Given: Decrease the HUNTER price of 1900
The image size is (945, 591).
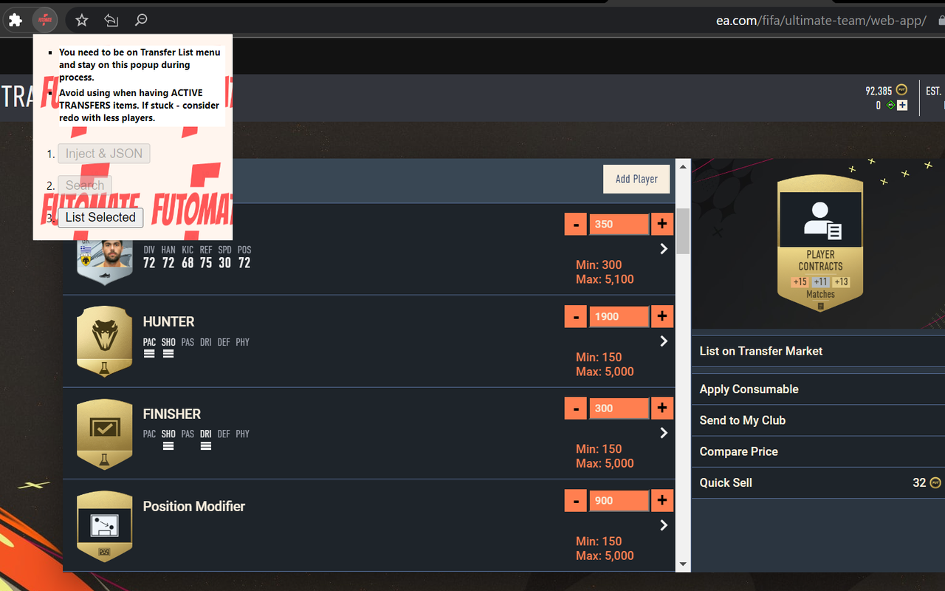Looking at the screenshot, I should coord(576,316).
